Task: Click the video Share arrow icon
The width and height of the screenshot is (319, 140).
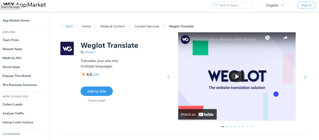Action: click(x=285, y=38)
